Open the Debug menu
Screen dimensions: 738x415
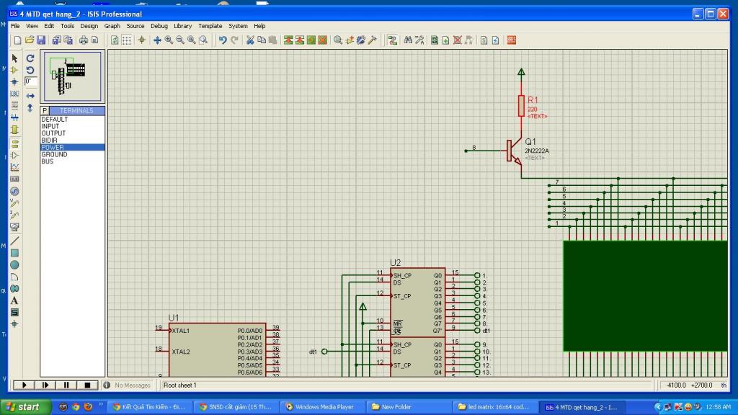pos(159,26)
